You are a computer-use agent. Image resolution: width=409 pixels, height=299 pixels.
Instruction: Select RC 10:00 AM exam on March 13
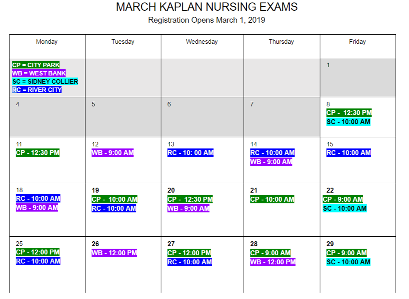pyautogui.click(x=190, y=153)
